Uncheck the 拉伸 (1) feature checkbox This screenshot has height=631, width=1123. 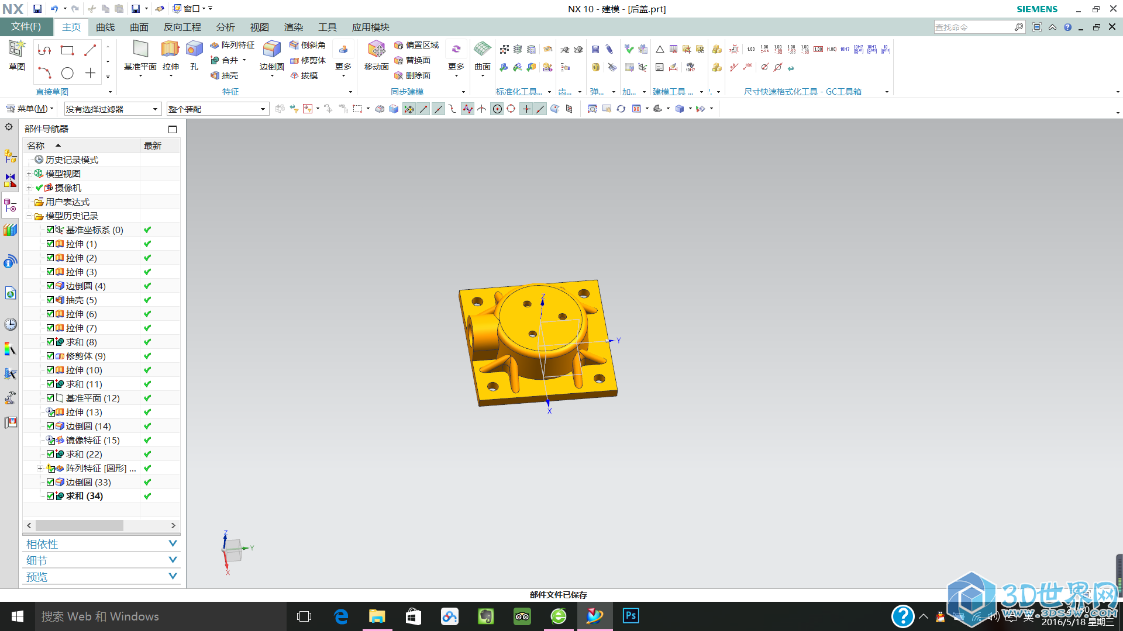tap(50, 244)
